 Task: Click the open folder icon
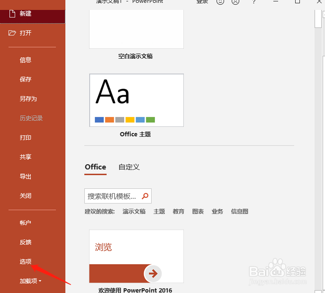[x=12, y=33]
